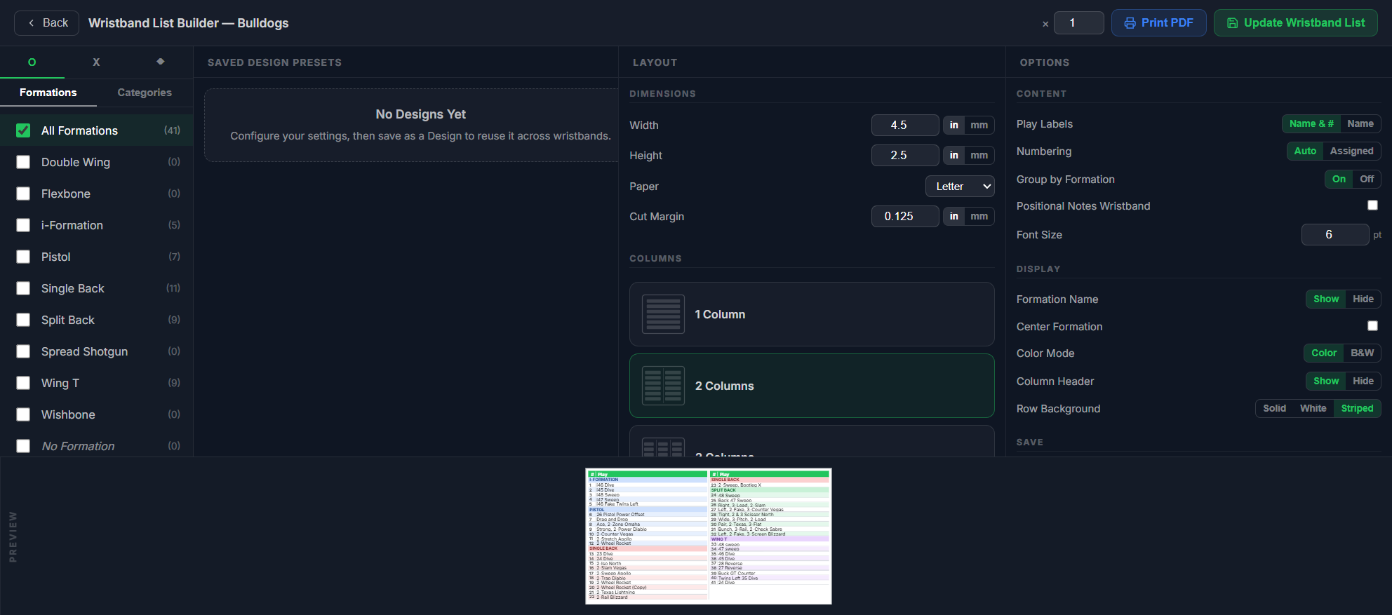
Task: Check the Center Formation checkbox
Action: click(1372, 326)
